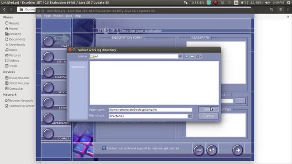Go forward in file manager
Screen dimensions: 292x164
[x=11, y=9]
